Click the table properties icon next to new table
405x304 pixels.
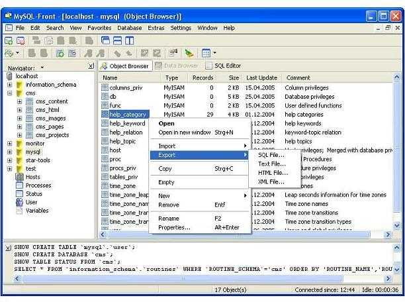pyautogui.click(x=72, y=53)
